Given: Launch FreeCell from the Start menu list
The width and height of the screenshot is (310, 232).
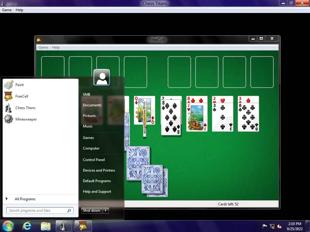Looking at the screenshot, I should [x=41, y=96].
